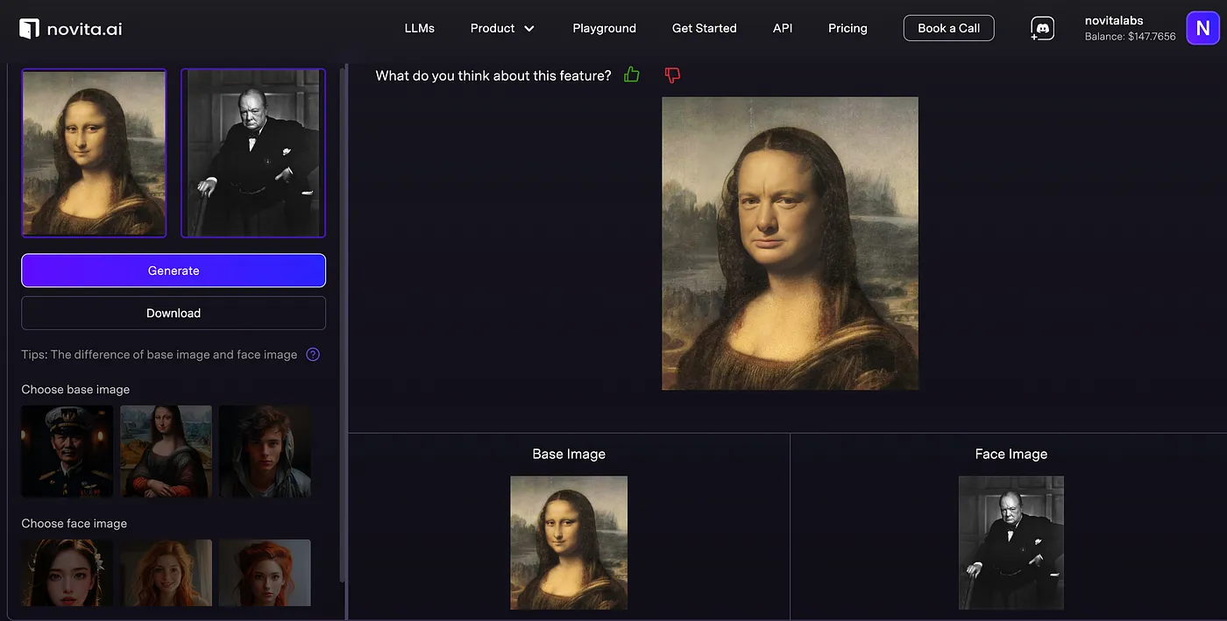Expand the Product dropdown menu
The width and height of the screenshot is (1227, 621).
pos(502,28)
